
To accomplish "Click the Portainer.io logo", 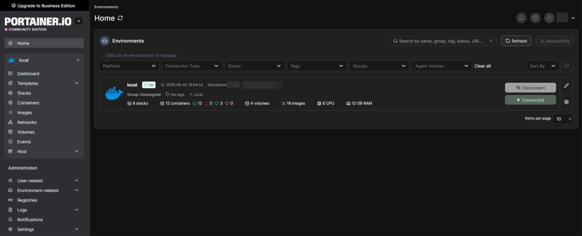I will (x=38, y=23).
